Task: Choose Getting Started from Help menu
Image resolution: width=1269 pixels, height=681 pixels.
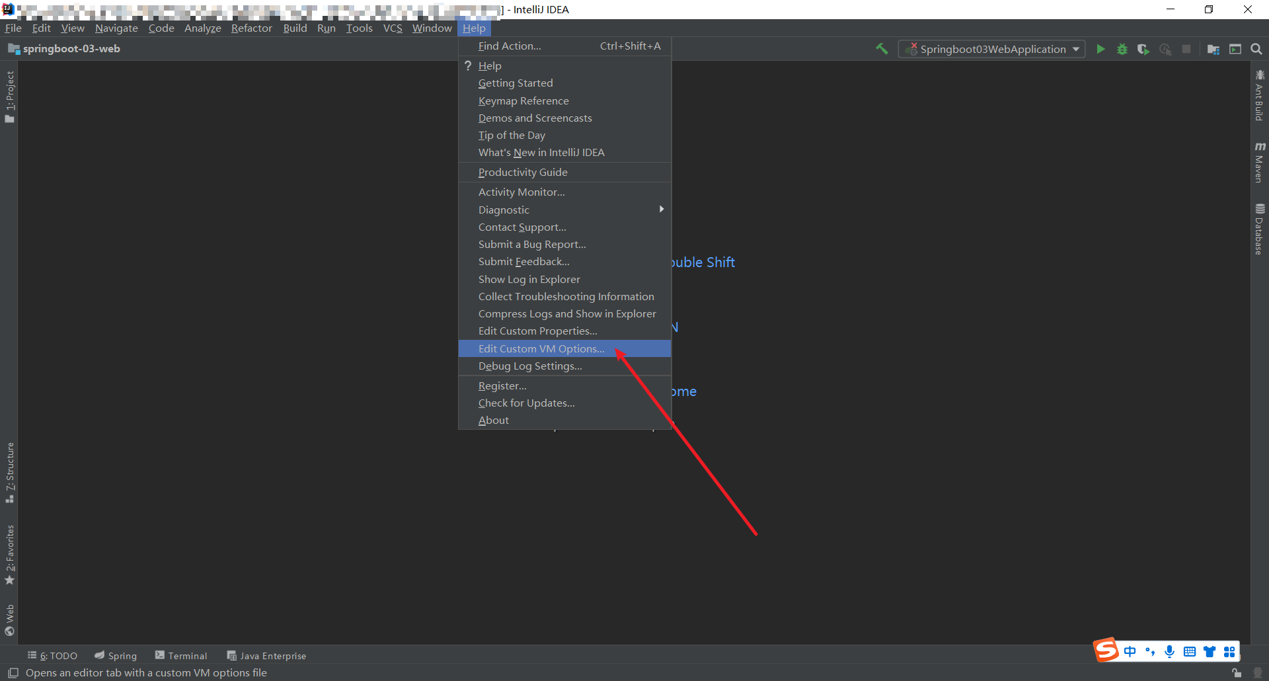Action: 564,83
